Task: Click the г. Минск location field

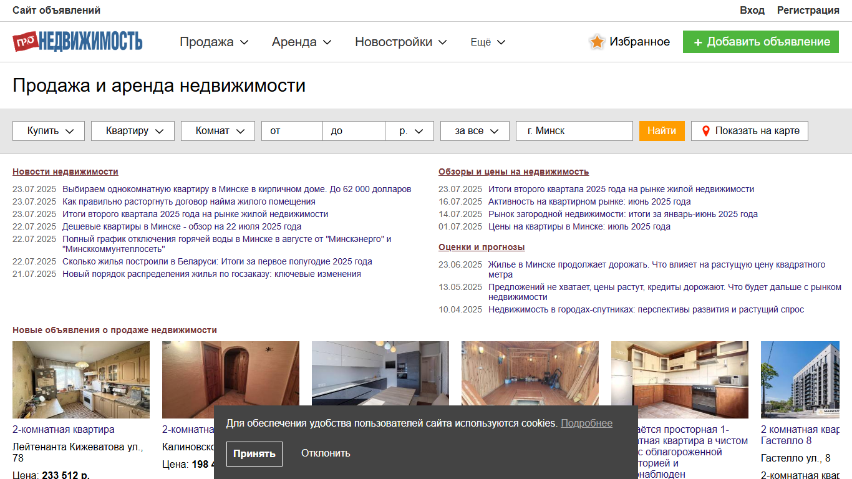Action: point(574,131)
